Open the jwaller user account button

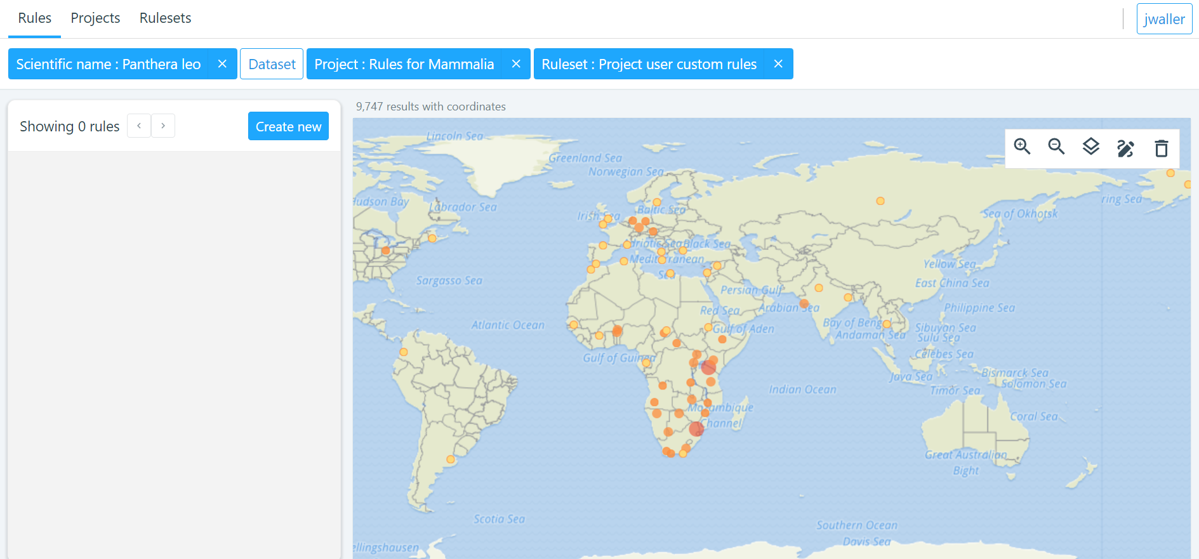coord(1164,19)
